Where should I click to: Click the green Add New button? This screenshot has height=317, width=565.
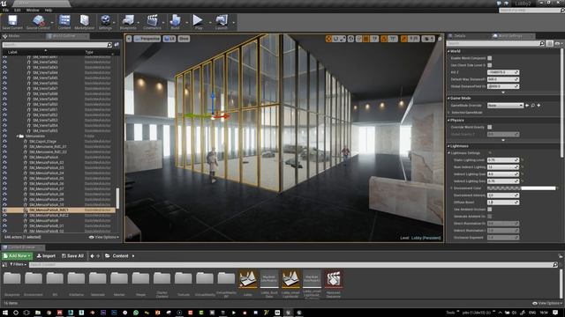click(18, 256)
